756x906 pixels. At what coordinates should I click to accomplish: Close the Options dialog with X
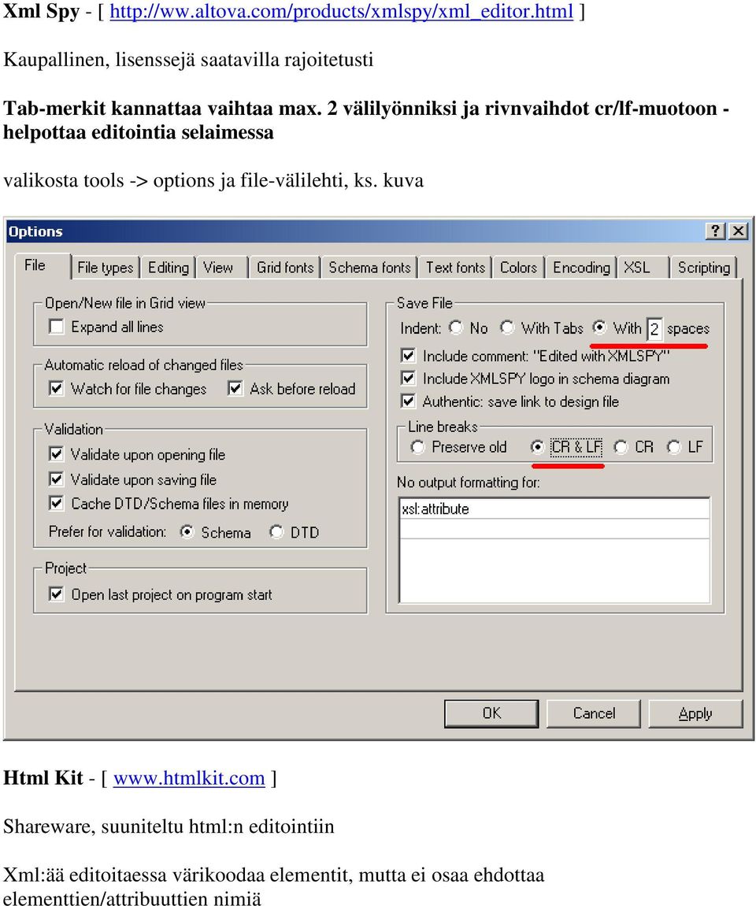click(738, 231)
